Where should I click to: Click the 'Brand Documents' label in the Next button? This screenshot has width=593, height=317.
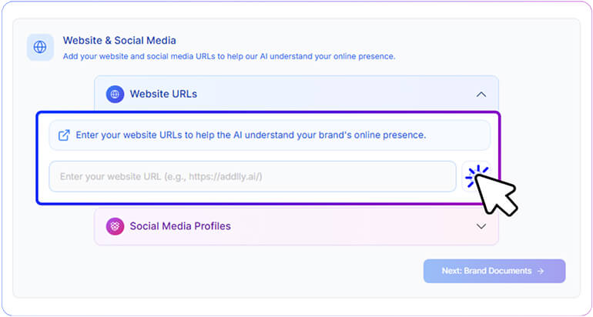point(498,271)
